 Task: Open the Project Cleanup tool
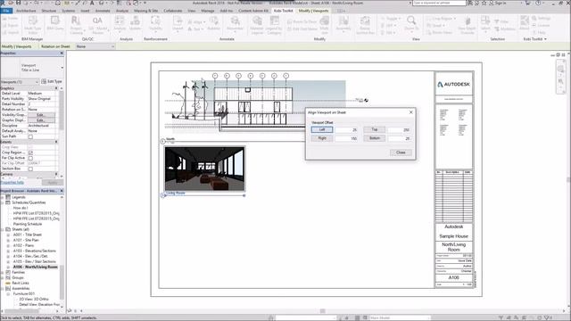point(76,25)
